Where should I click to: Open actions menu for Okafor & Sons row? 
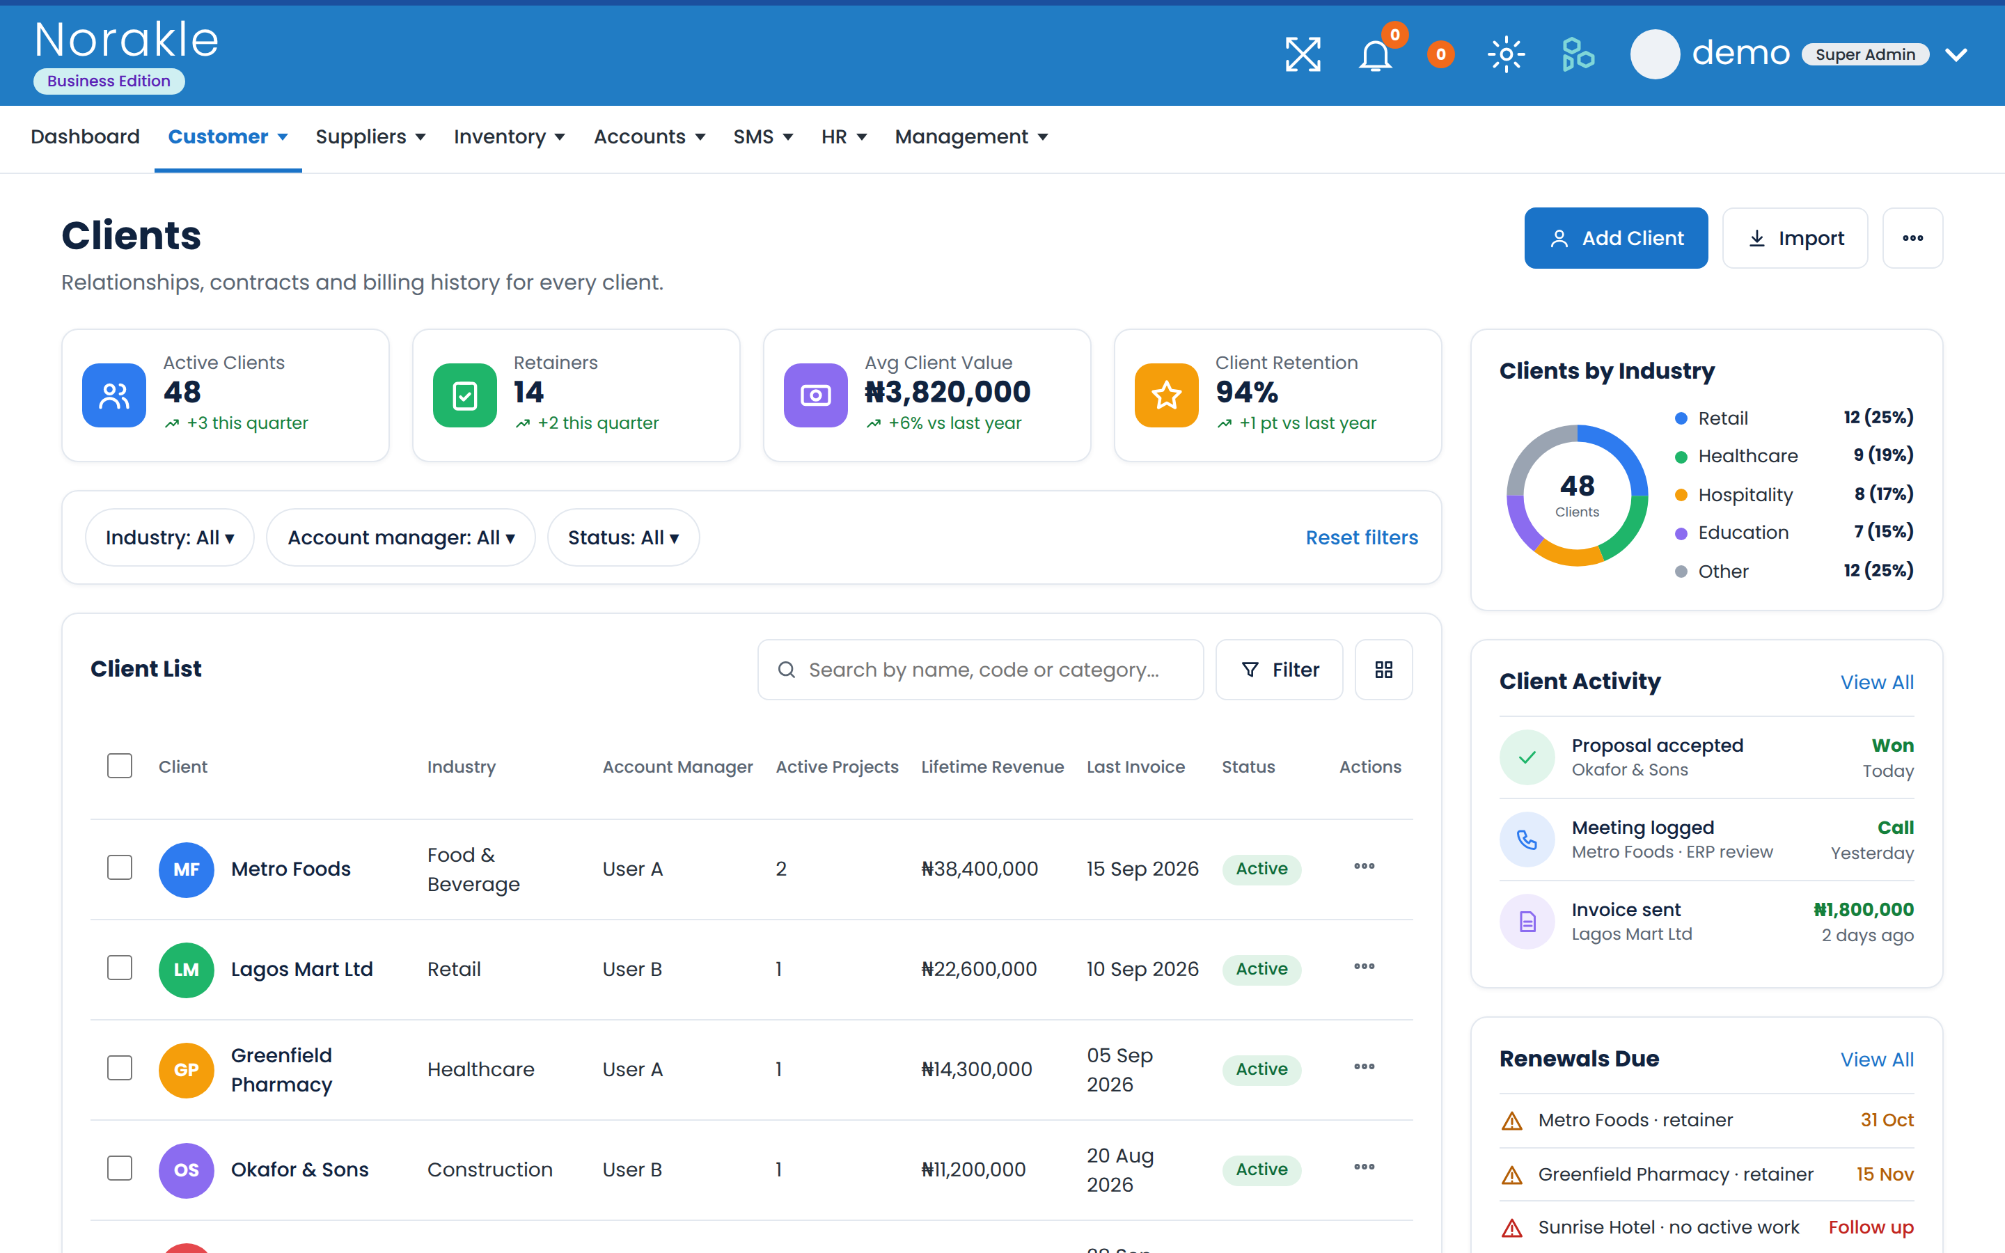pos(1364,1167)
